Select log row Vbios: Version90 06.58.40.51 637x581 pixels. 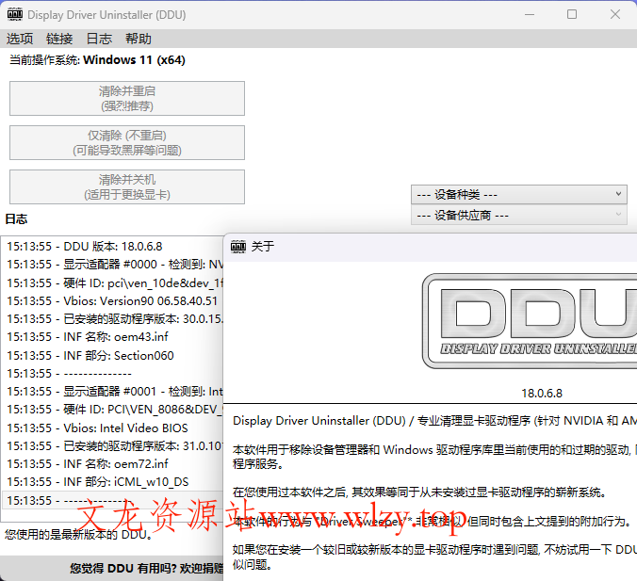pyautogui.click(x=113, y=300)
